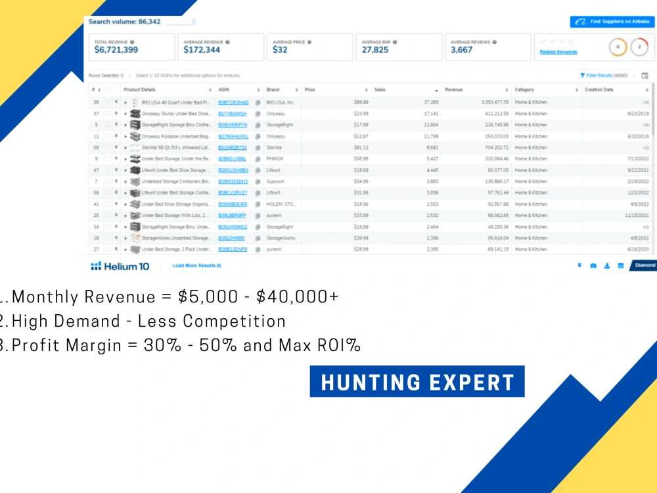Click the creation date 8/23/2019
The width and height of the screenshot is (657, 493).
click(x=638, y=114)
